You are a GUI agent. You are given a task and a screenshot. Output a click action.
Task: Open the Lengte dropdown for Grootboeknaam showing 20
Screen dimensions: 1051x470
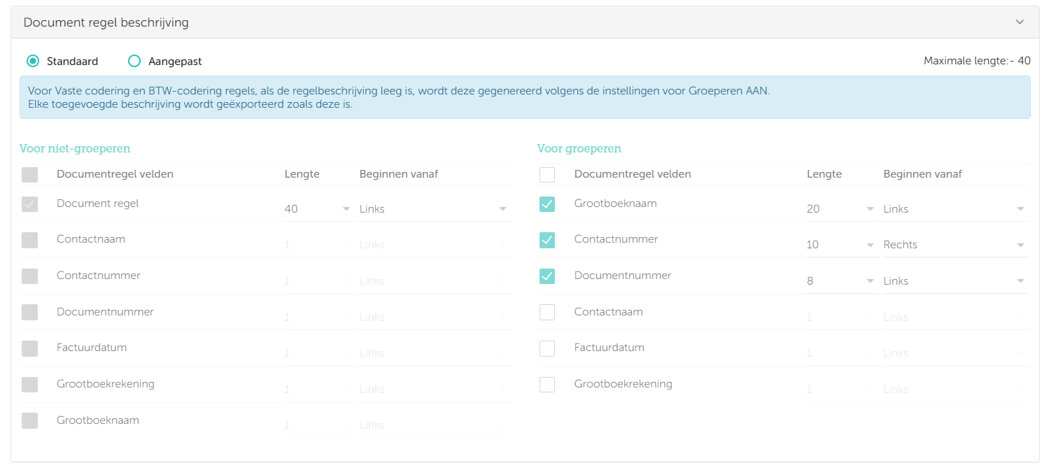(840, 209)
